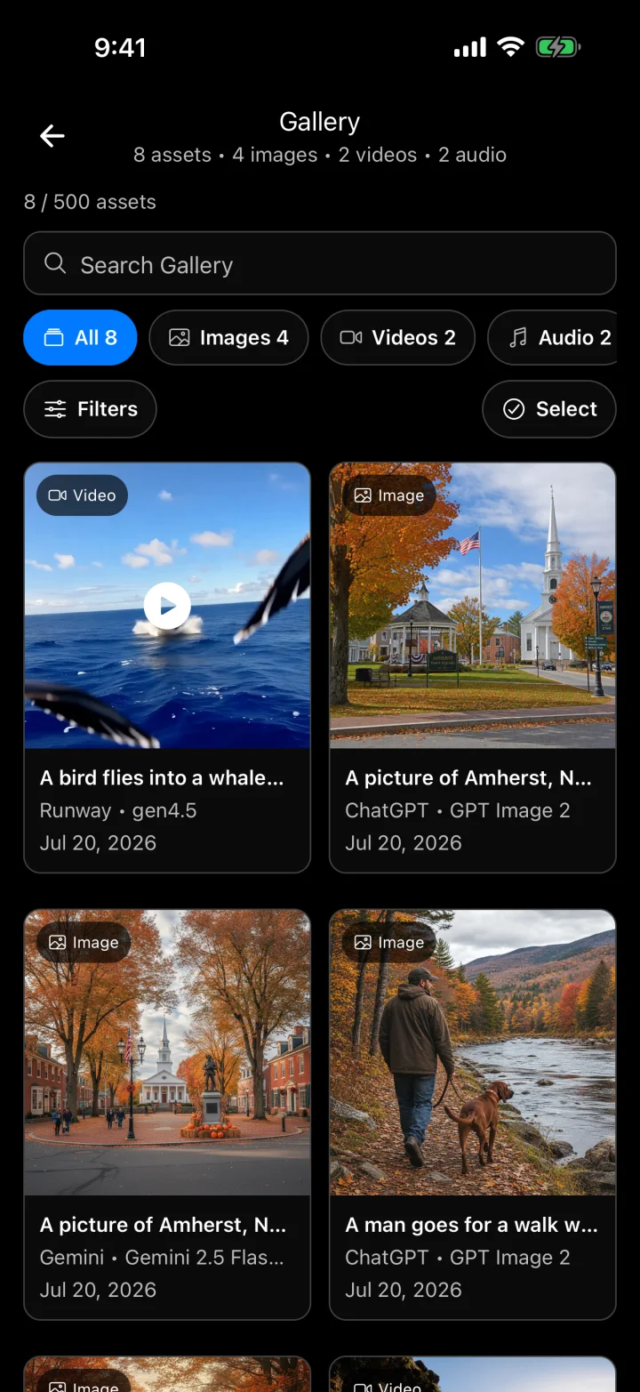Click the magnifier icon in search field
The image size is (640, 1392).
coord(55,264)
